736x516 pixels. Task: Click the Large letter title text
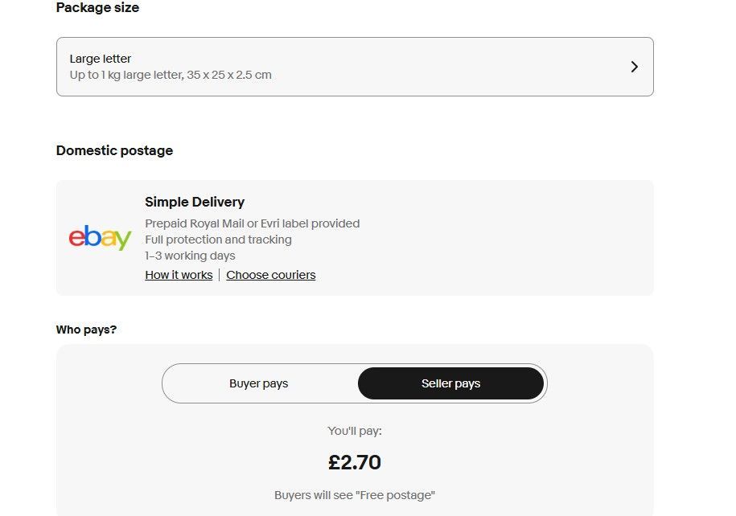(x=101, y=59)
